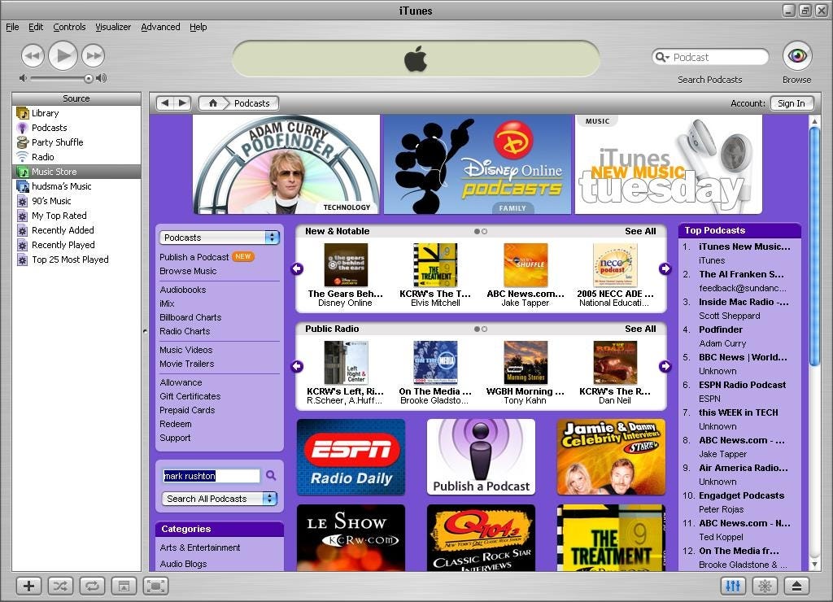Click ESPN Radio Podcast in Top Podcasts
The image size is (833, 602).
click(742, 385)
